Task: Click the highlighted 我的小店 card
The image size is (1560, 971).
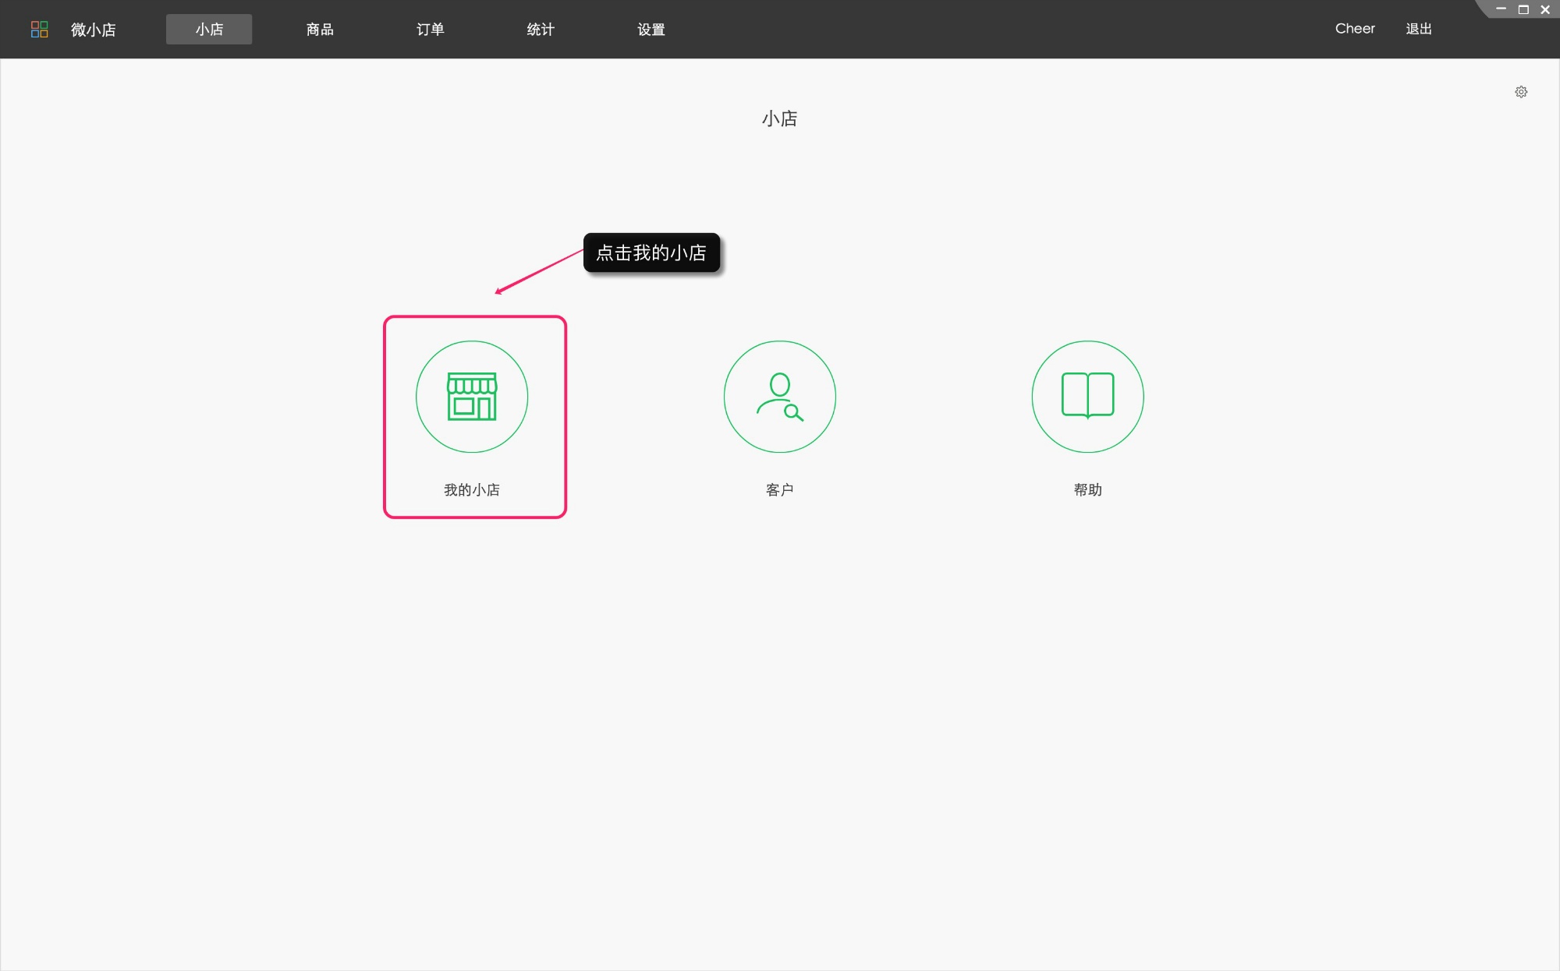Action: click(474, 417)
